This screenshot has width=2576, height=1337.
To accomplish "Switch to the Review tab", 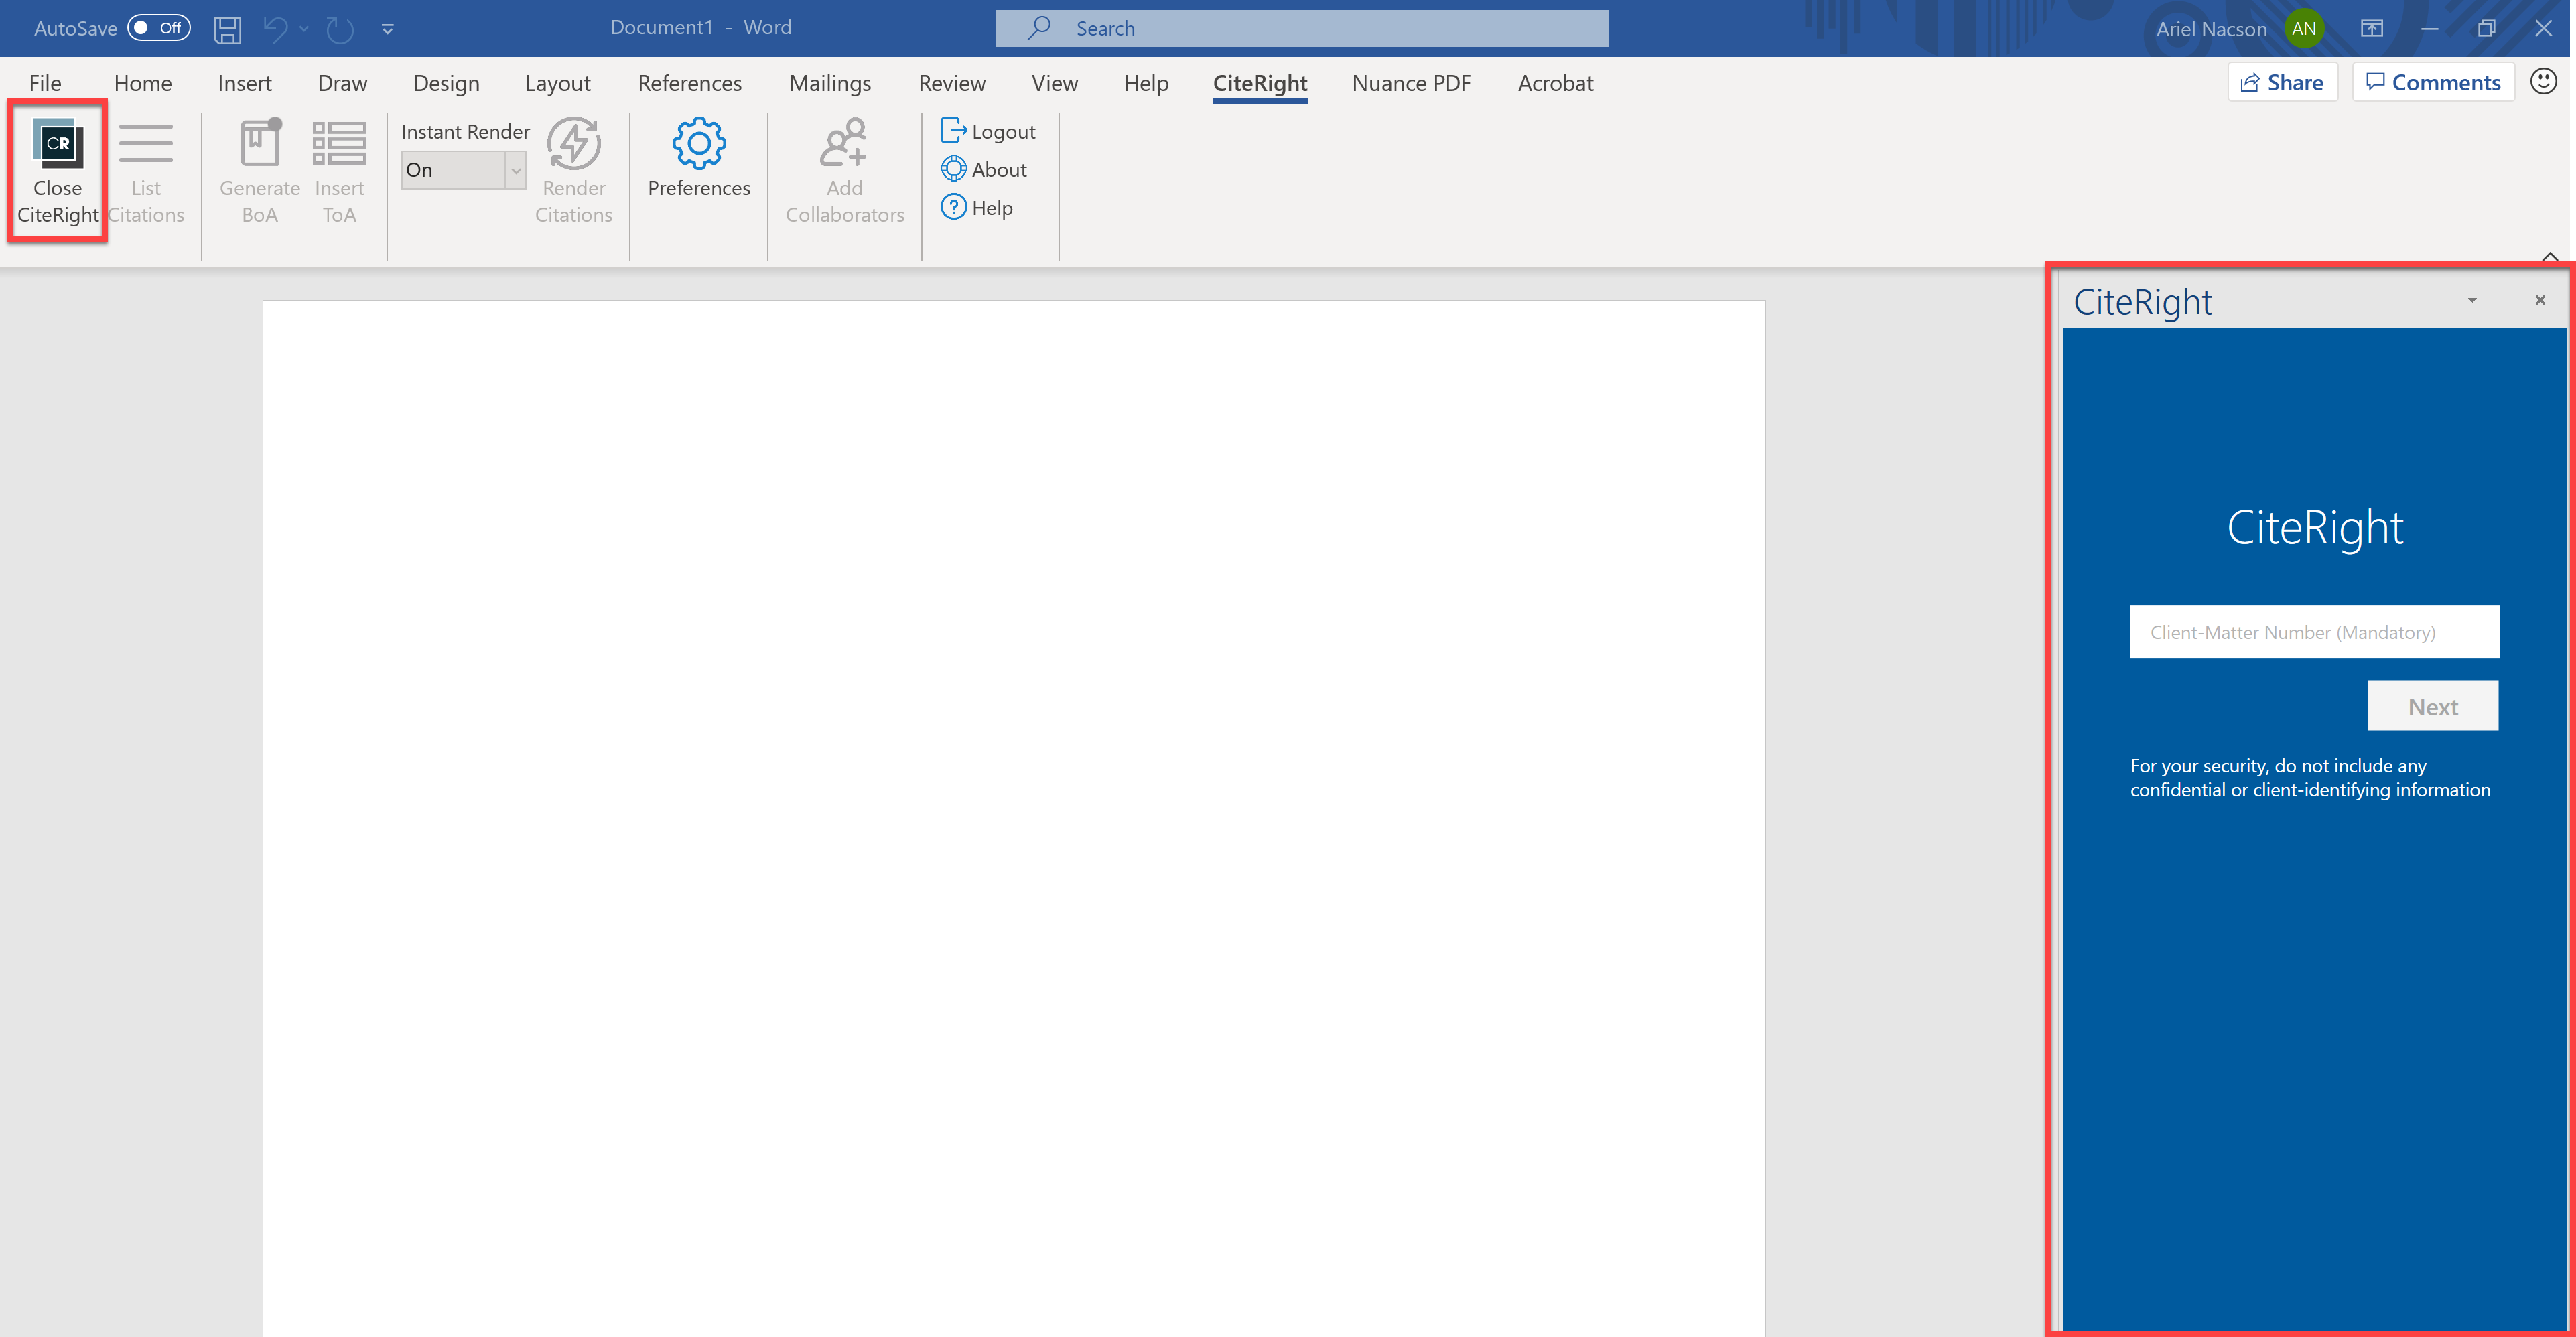I will pyautogui.click(x=952, y=83).
